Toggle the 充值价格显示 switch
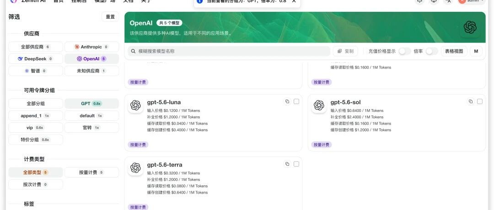 pos(404,51)
